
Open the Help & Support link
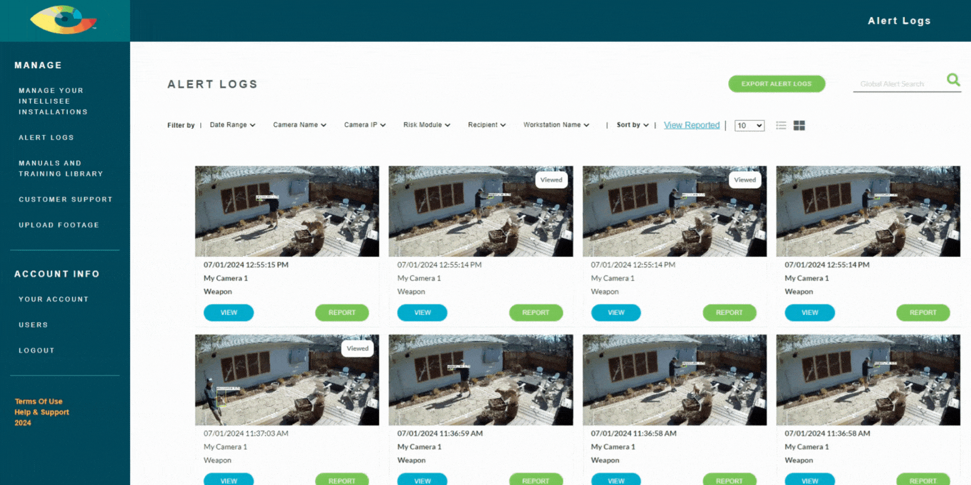[42, 412]
